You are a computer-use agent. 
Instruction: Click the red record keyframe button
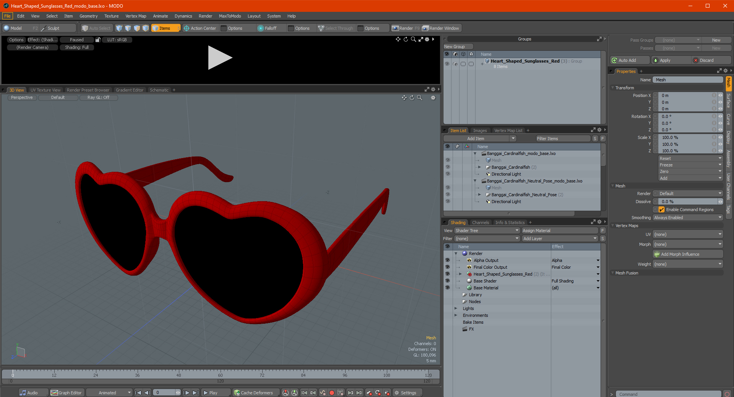tap(332, 392)
